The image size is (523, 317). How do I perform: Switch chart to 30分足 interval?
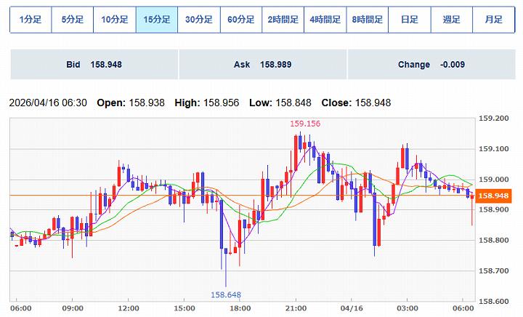tap(199, 20)
